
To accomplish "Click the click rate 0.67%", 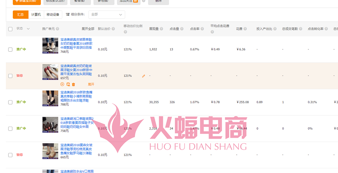I will [x=195, y=49].
